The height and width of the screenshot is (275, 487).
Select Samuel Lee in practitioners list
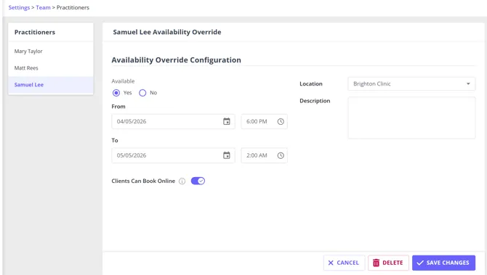51,85
